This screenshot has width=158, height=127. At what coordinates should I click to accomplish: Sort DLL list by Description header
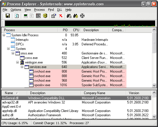[54, 93]
